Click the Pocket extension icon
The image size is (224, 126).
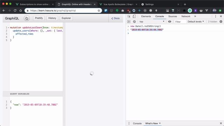pyautogui.click(x=111, y=10)
